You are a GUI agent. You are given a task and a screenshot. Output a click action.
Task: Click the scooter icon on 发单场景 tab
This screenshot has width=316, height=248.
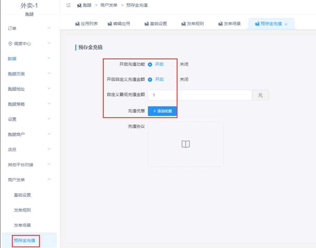(x=220, y=24)
